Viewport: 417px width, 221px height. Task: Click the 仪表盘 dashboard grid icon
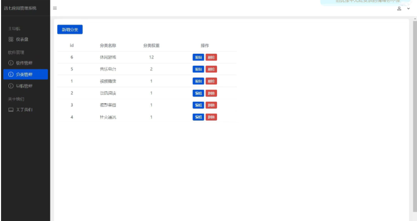tap(11, 40)
